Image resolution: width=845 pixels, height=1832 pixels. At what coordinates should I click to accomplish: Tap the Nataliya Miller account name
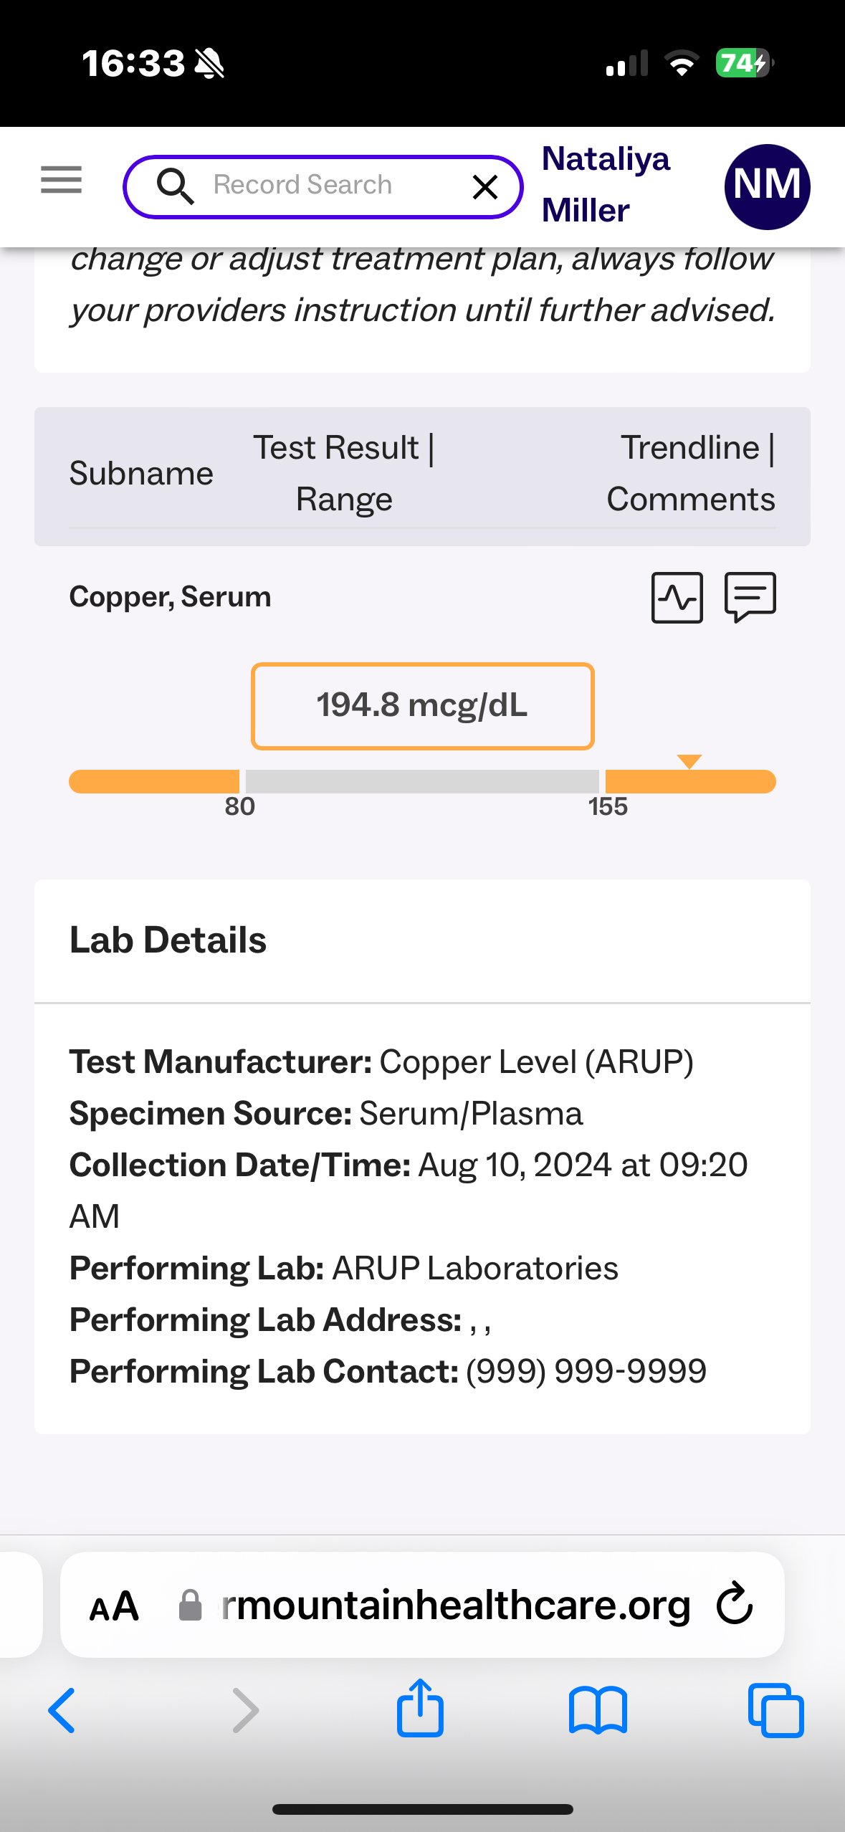[606, 185]
